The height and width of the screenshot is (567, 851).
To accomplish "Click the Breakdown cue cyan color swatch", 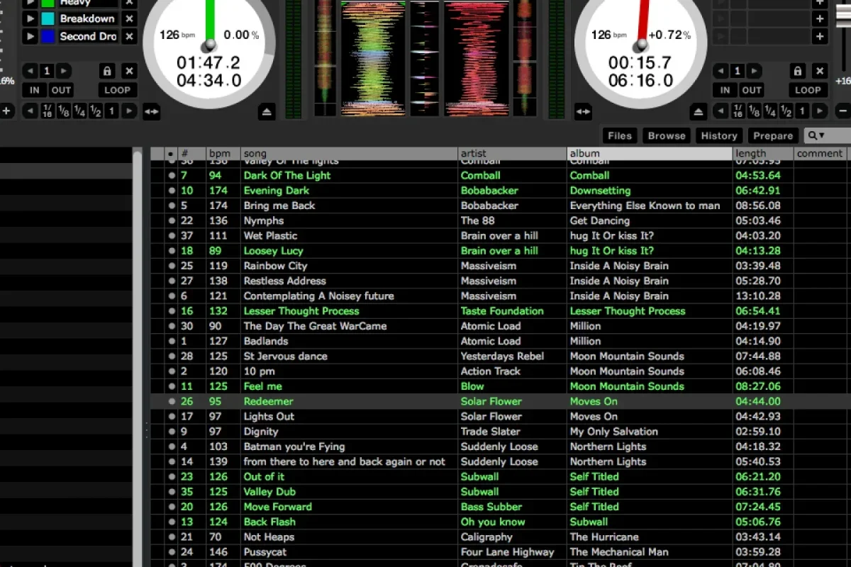I will 48,18.
